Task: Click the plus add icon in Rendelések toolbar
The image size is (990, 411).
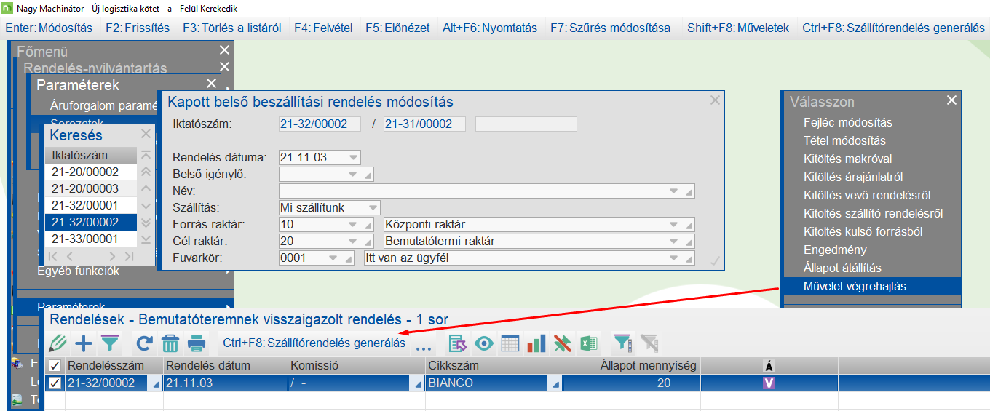Action: click(84, 343)
